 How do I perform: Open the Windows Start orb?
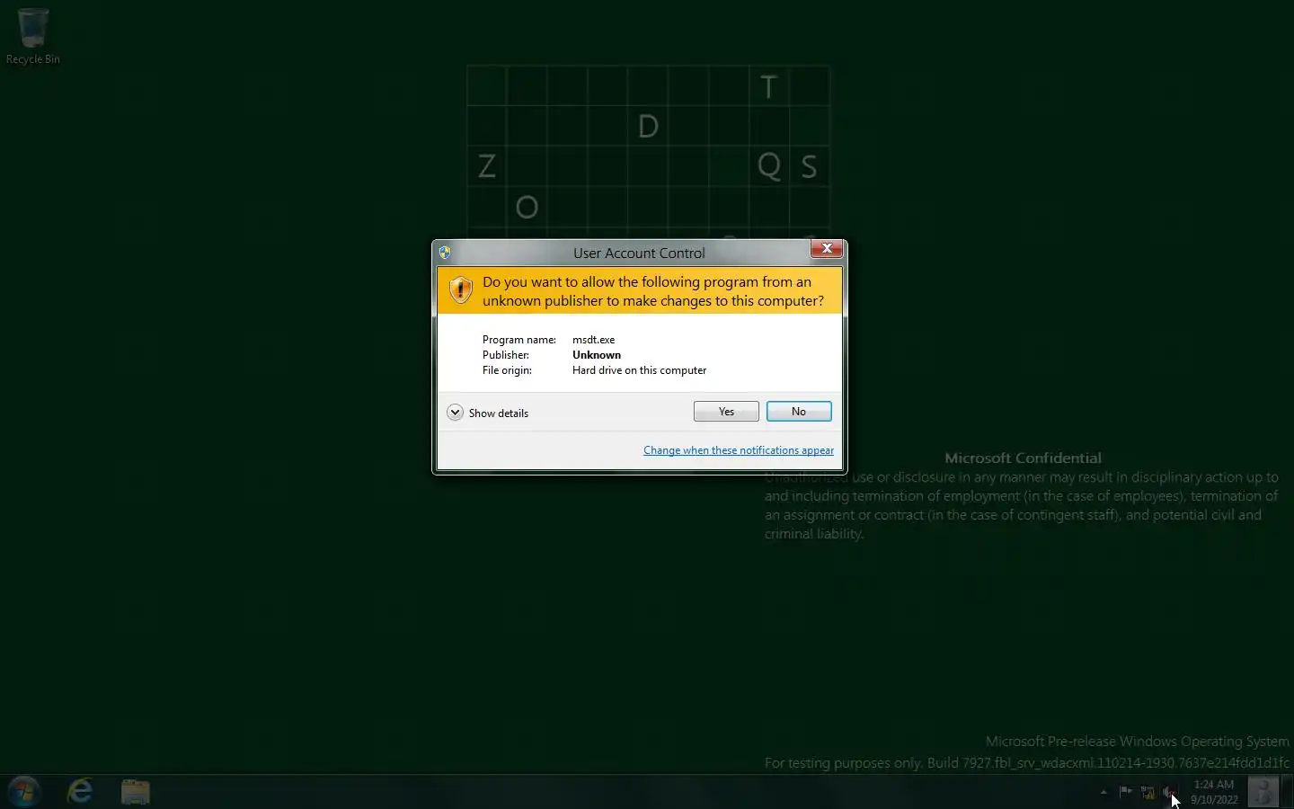point(24,792)
